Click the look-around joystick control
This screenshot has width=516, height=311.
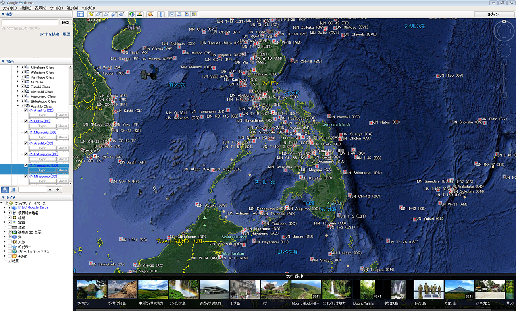click(504, 31)
